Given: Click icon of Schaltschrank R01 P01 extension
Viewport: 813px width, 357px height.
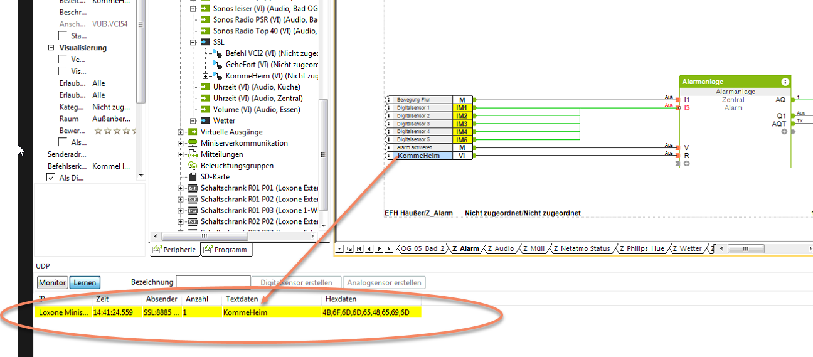Looking at the screenshot, I should [193, 188].
